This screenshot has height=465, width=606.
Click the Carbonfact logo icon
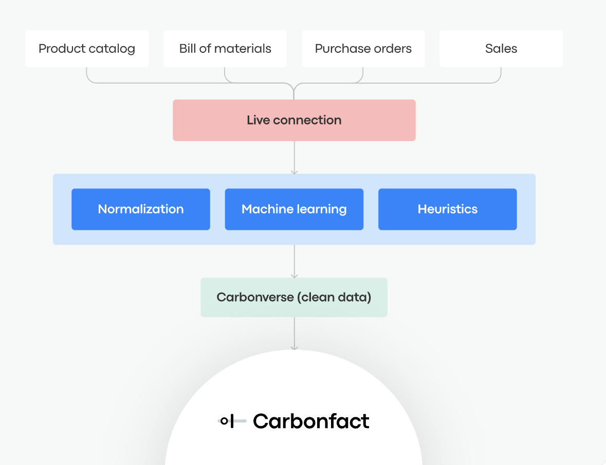[x=225, y=421]
